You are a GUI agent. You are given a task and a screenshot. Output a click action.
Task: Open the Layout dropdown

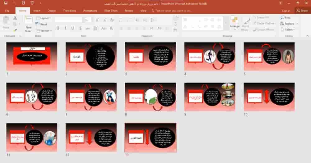43,18
